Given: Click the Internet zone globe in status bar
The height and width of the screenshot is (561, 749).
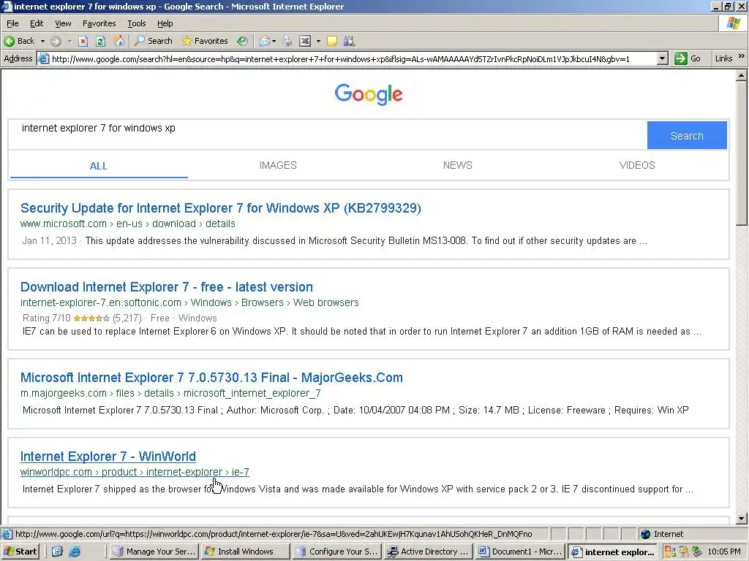Looking at the screenshot, I should [x=645, y=534].
